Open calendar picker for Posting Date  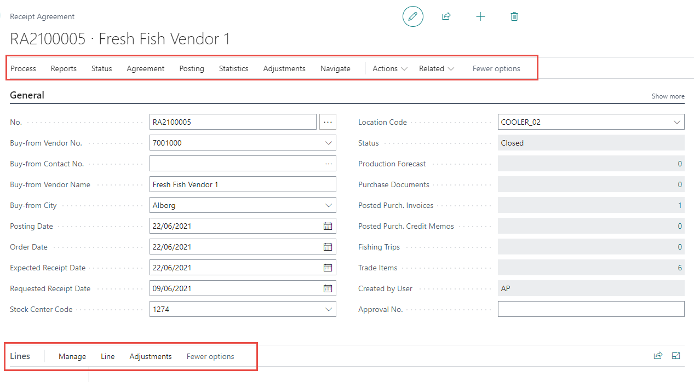[328, 226]
